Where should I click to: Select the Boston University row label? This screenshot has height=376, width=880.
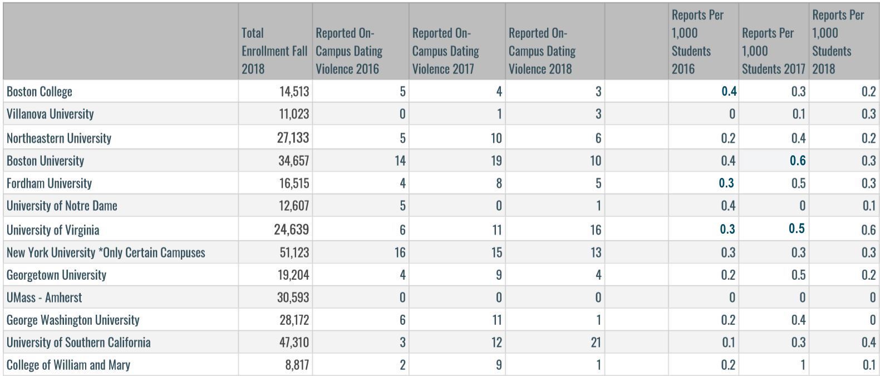(45, 161)
